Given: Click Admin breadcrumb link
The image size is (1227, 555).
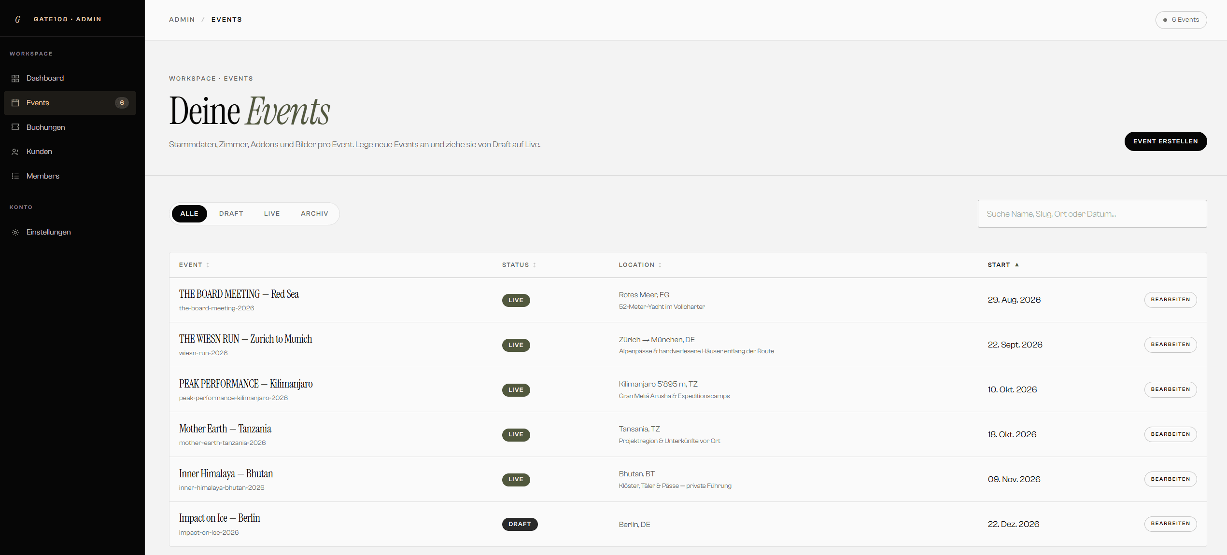Looking at the screenshot, I should tap(182, 19).
